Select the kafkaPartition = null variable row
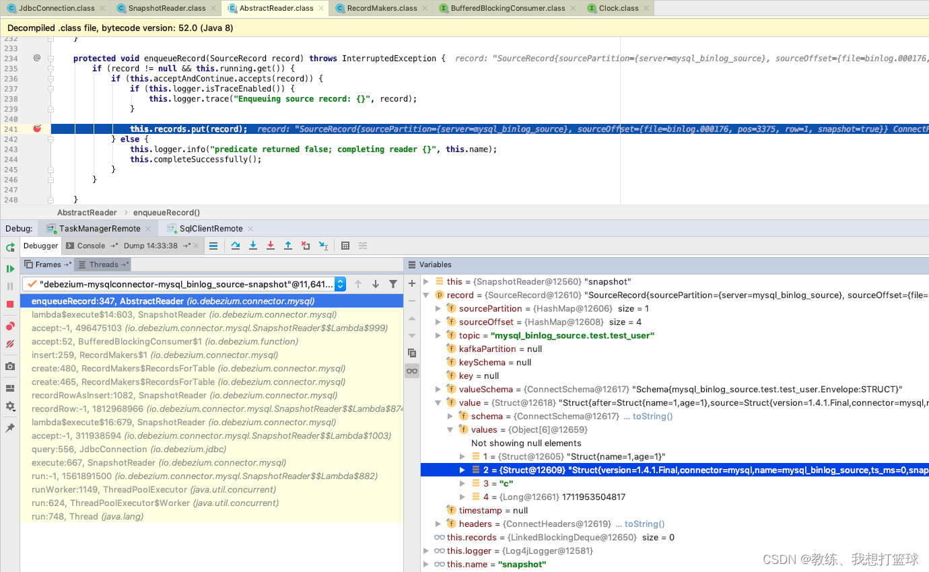929x572 pixels. [x=675, y=349]
